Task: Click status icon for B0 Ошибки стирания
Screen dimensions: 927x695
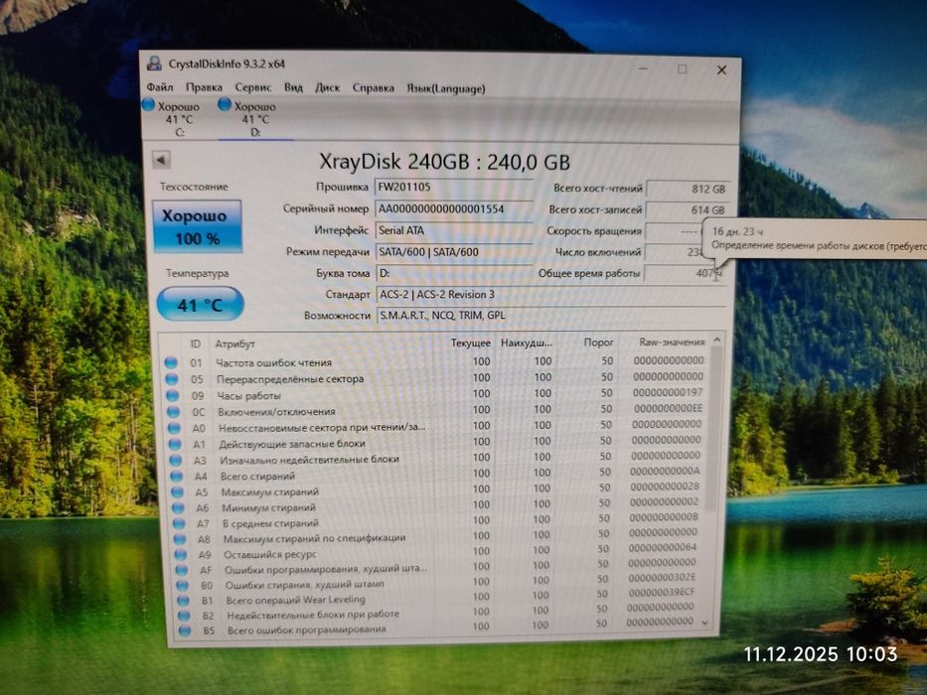Action: click(x=183, y=585)
